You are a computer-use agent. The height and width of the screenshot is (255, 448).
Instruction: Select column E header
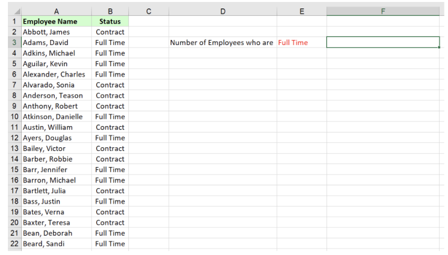302,11
